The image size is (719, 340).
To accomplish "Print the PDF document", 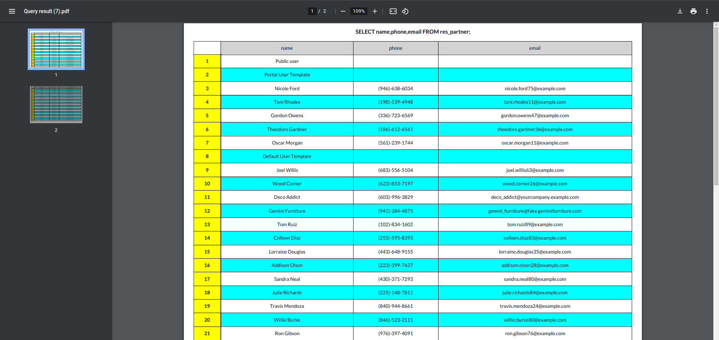I will coord(694,11).
